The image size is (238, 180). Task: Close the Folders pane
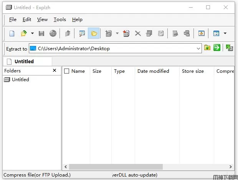click(55, 70)
